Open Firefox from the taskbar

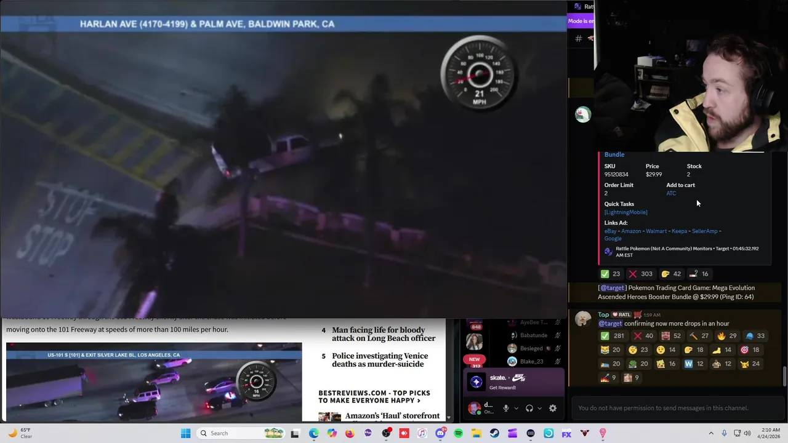(350, 433)
